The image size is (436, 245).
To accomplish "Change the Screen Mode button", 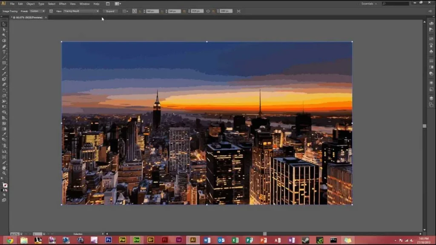I will coord(4,200).
